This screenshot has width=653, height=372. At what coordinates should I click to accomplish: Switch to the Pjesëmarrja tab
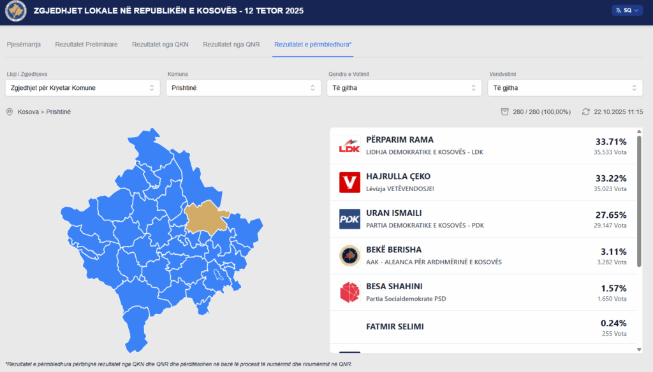[x=24, y=45]
